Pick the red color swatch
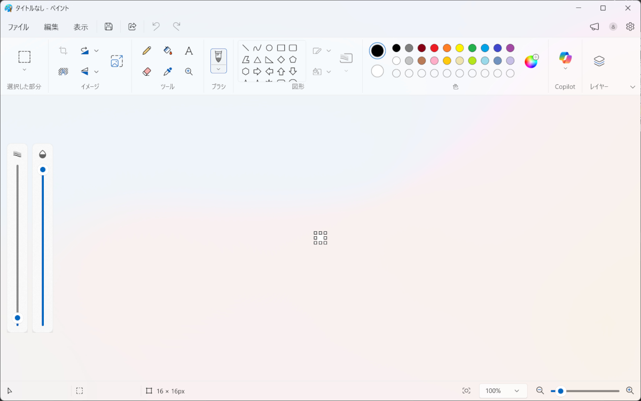The height and width of the screenshot is (401, 641). pos(434,48)
